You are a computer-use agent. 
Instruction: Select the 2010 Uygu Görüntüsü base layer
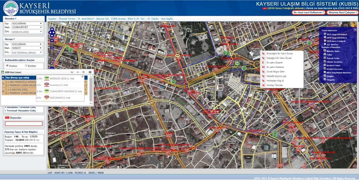click(325, 37)
